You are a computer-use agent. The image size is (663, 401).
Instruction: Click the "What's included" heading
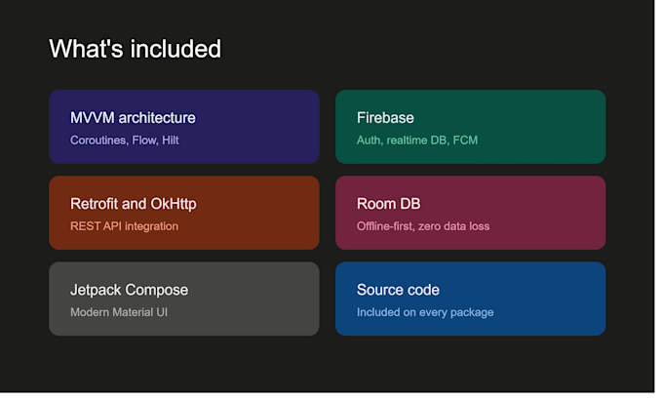[x=135, y=49]
